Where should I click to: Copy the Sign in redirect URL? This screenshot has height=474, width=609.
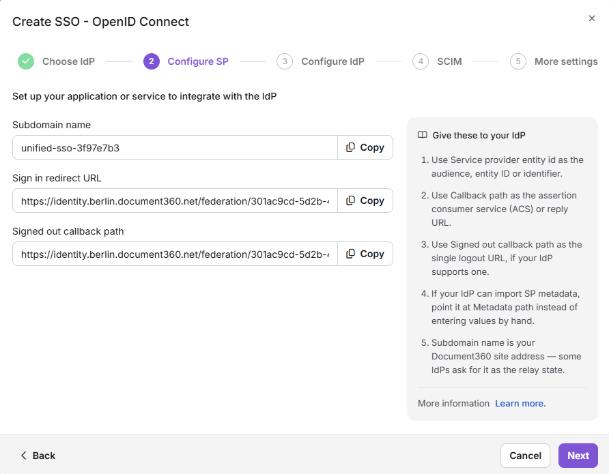pos(365,201)
